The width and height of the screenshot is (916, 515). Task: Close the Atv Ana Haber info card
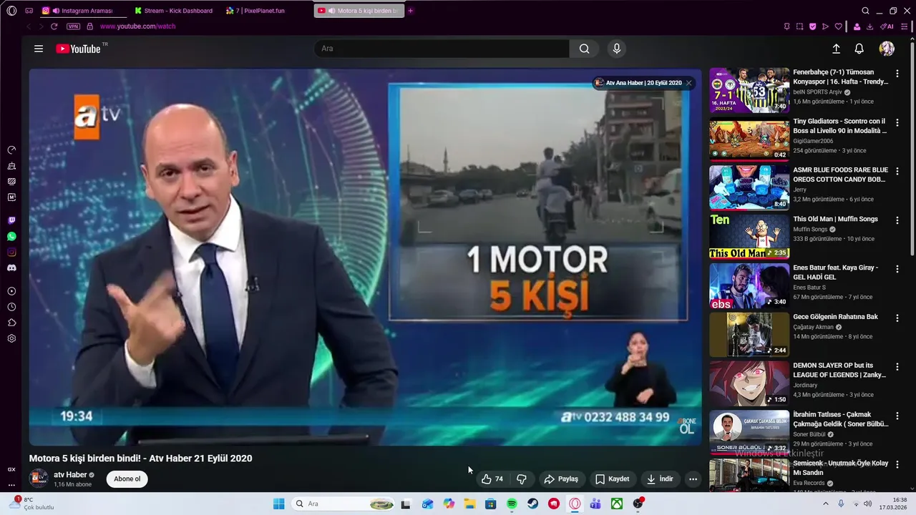(x=688, y=83)
